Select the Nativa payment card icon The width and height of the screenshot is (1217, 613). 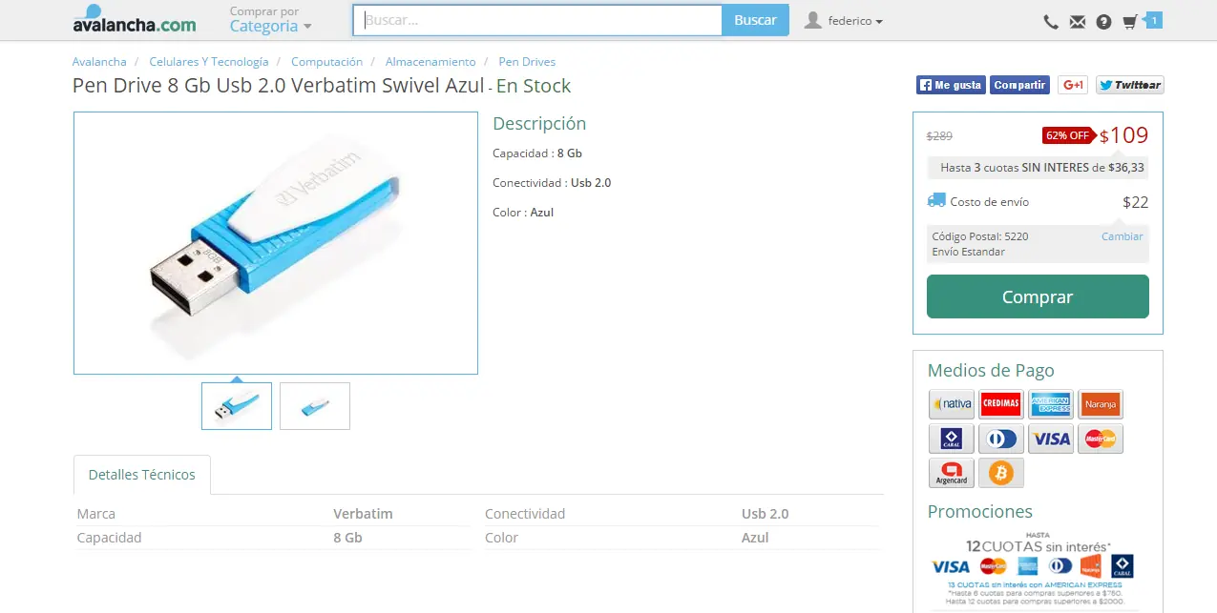[952, 404]
